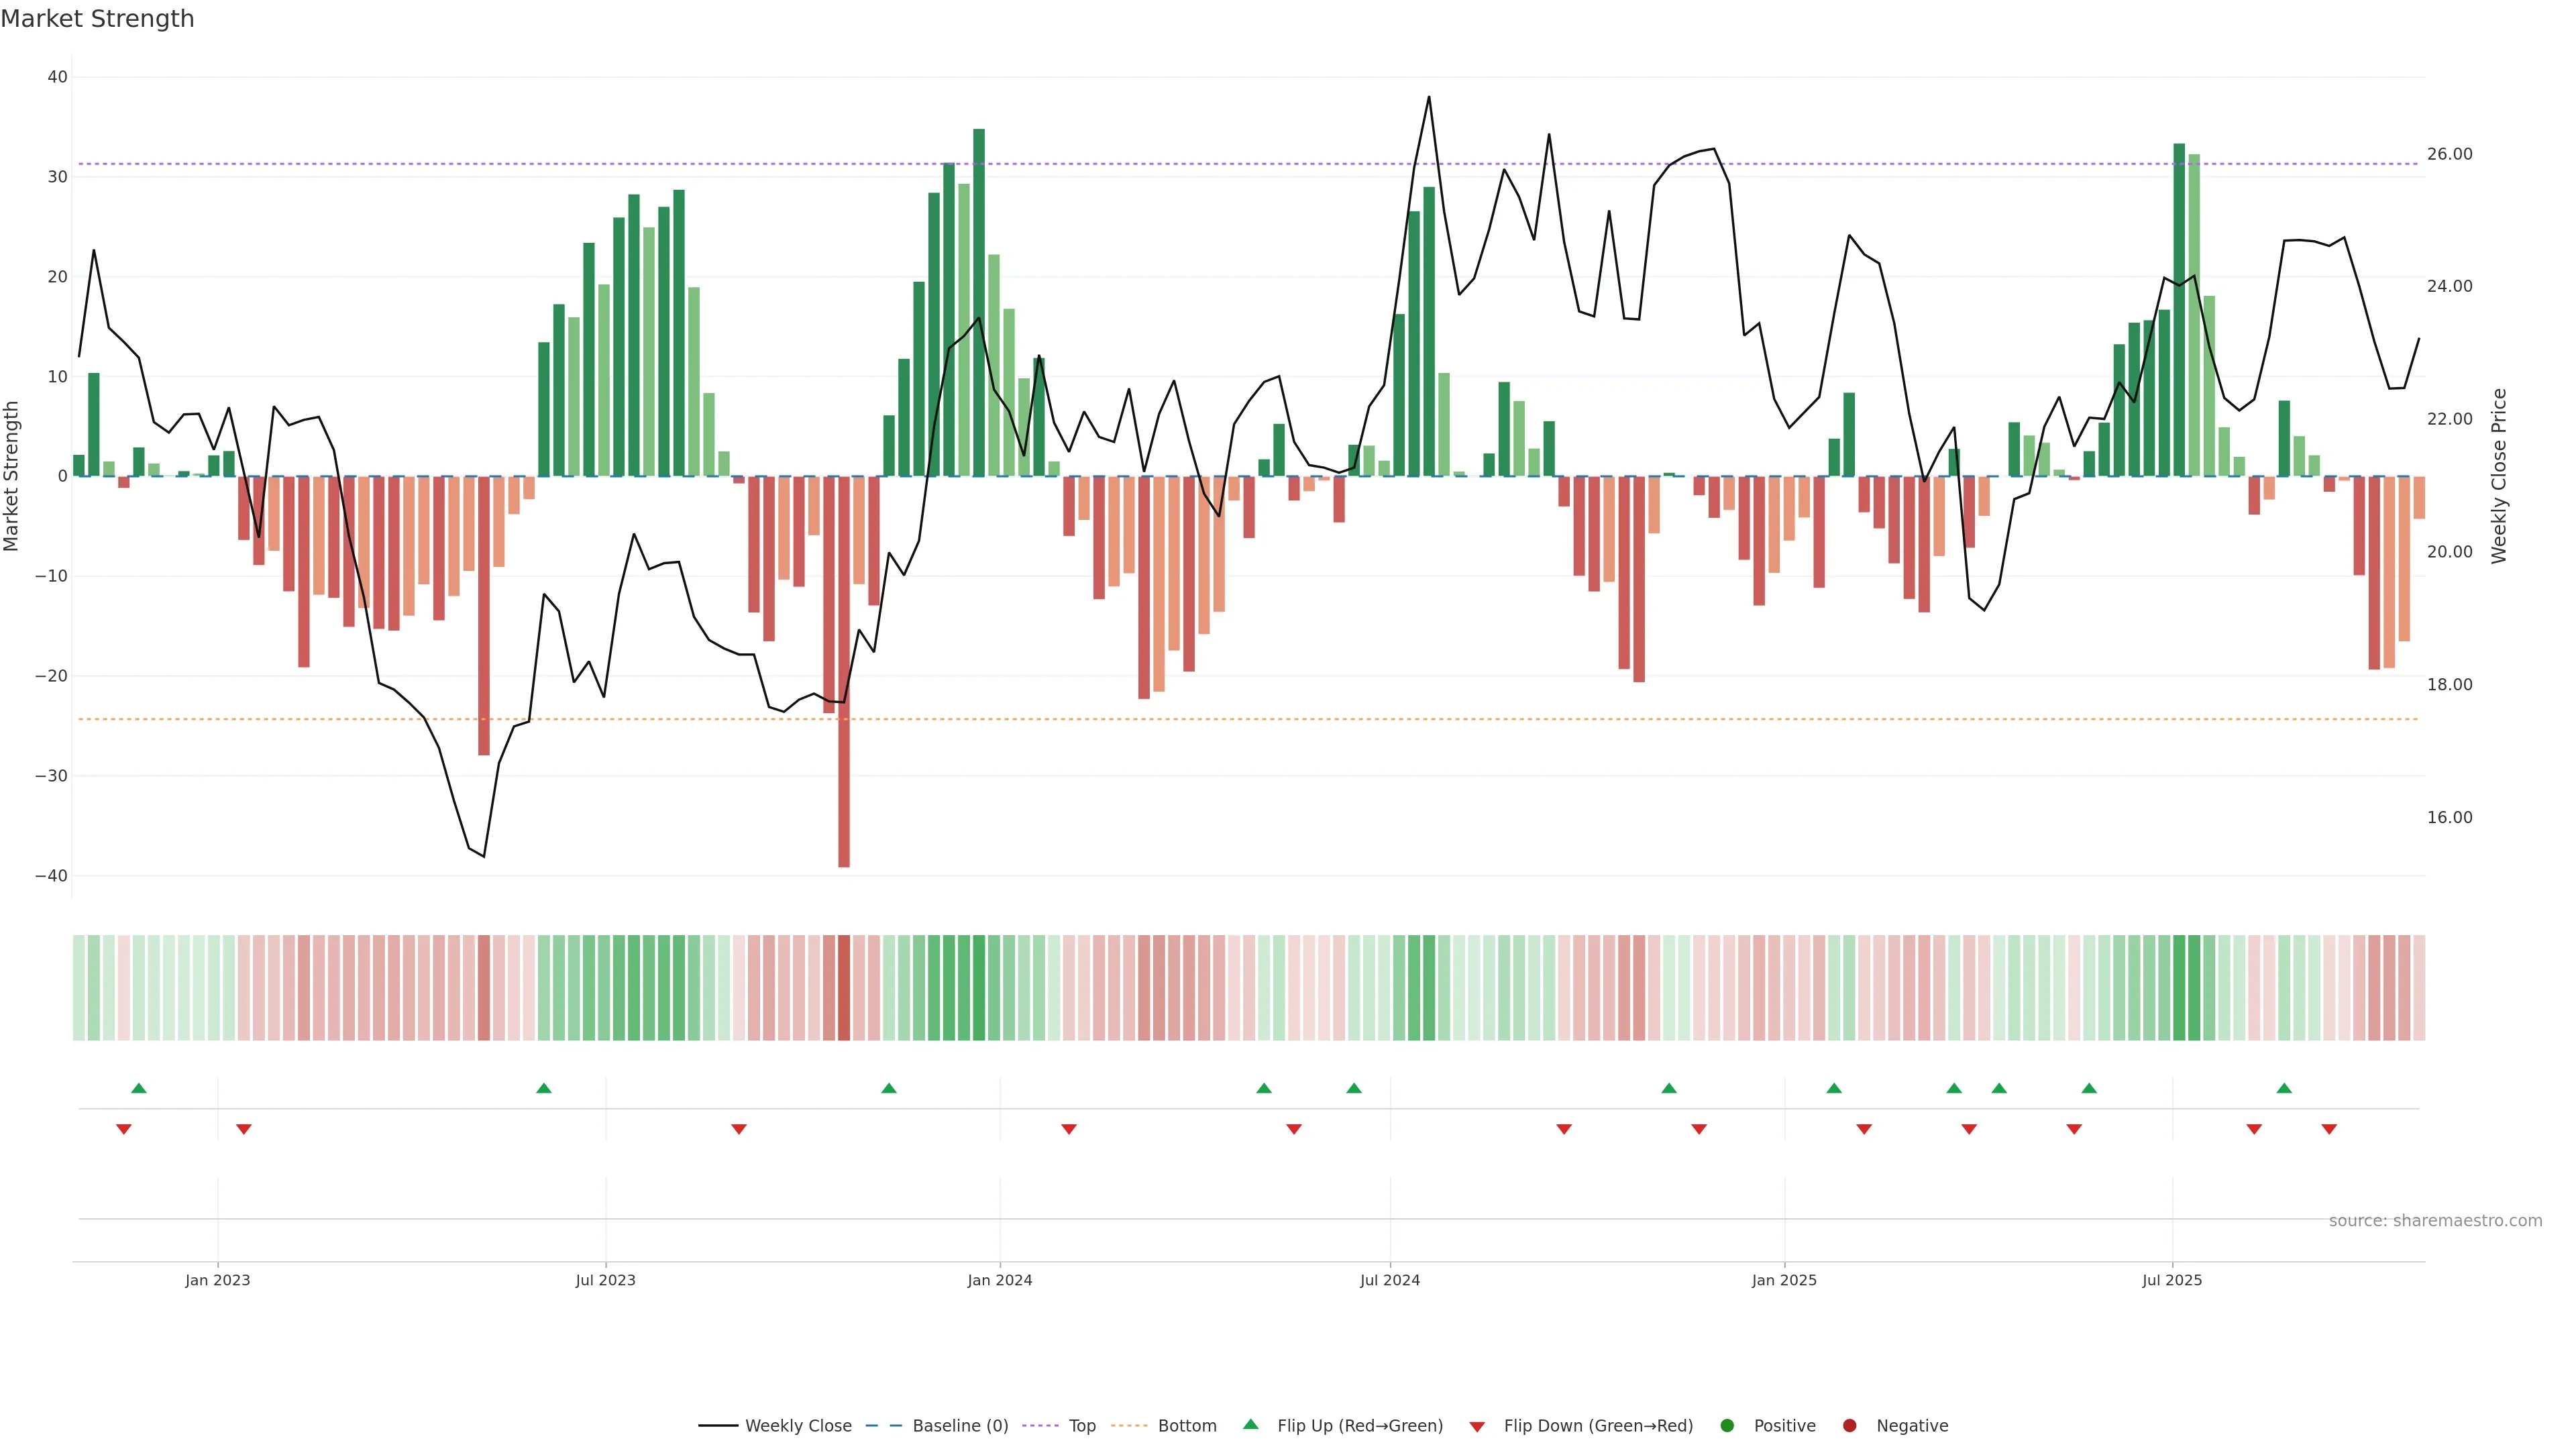Image resolution: width=2576 pixels, height=1449 pixels.
Task: Click the Flip Down red triangle legend icon
Action: tap(1477, 1427)
